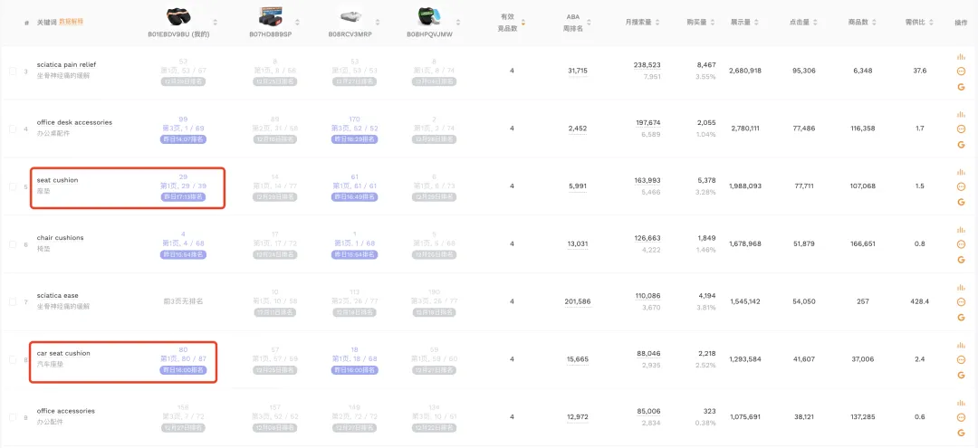This screenshot has width=978, height=448.
Task: Click the orange link beside 关键词 header
Action: pyautogui.click(x=72, y=22)
